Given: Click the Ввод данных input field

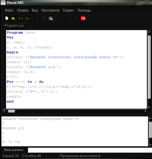Looking at the screenshot, I should (x=90, y=150).
